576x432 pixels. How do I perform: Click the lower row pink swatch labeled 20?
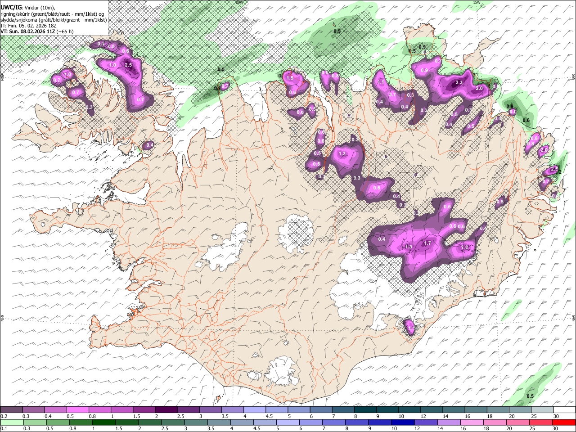518,423
